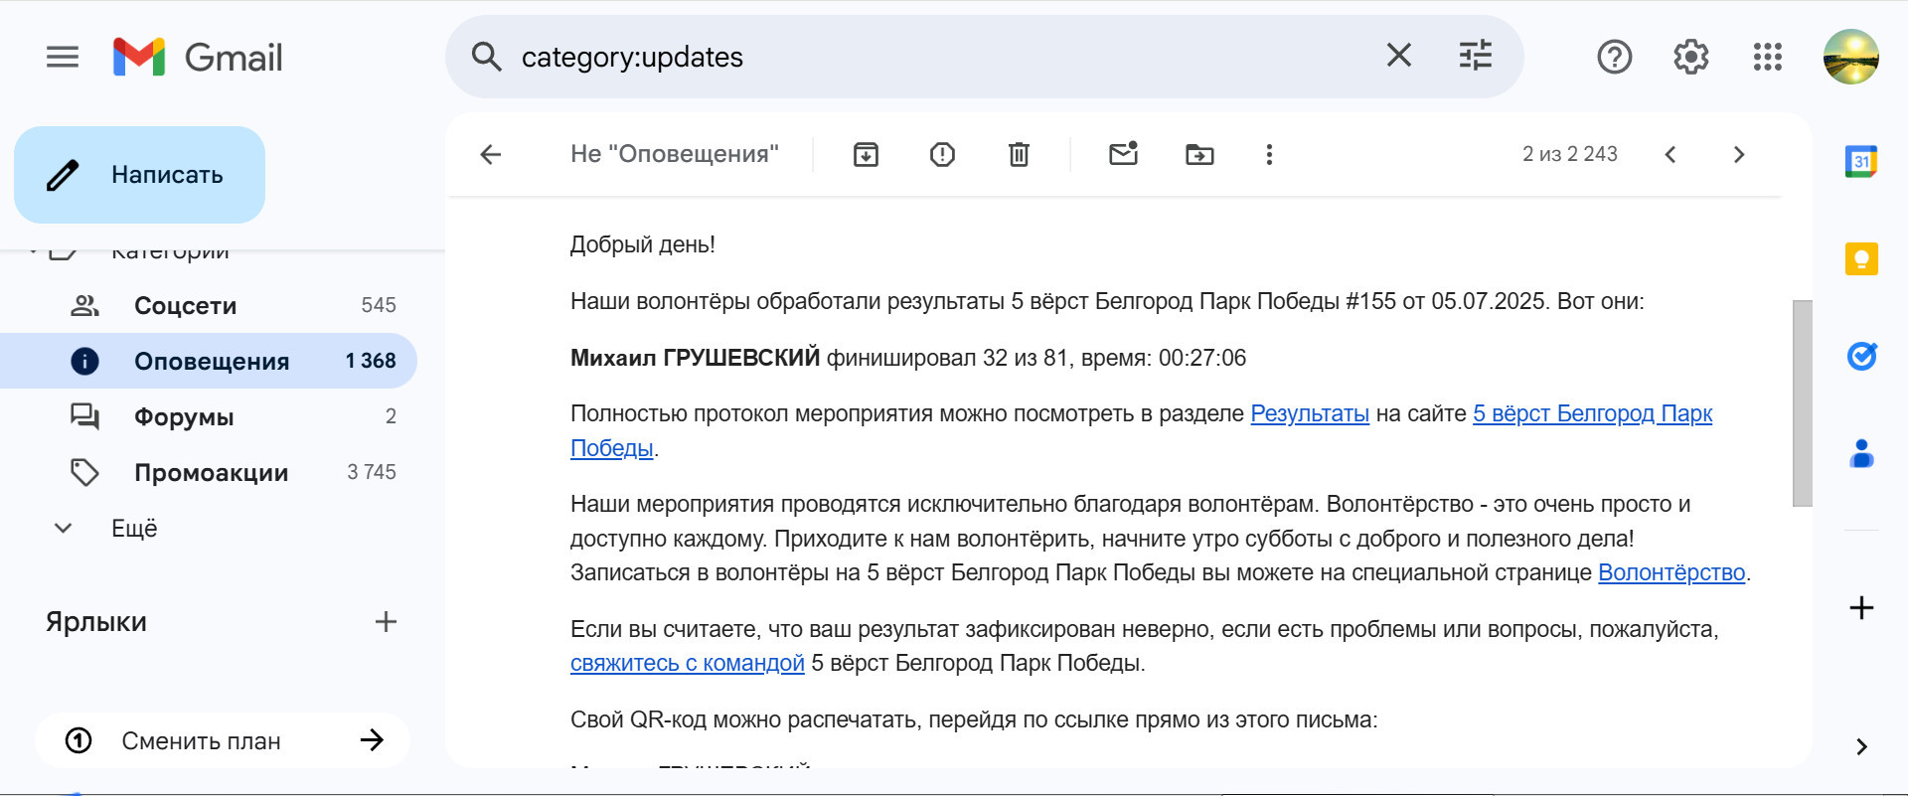The image size is (1908, 796).
Task: Create a new label with plus icon
Action: point(386,622)
